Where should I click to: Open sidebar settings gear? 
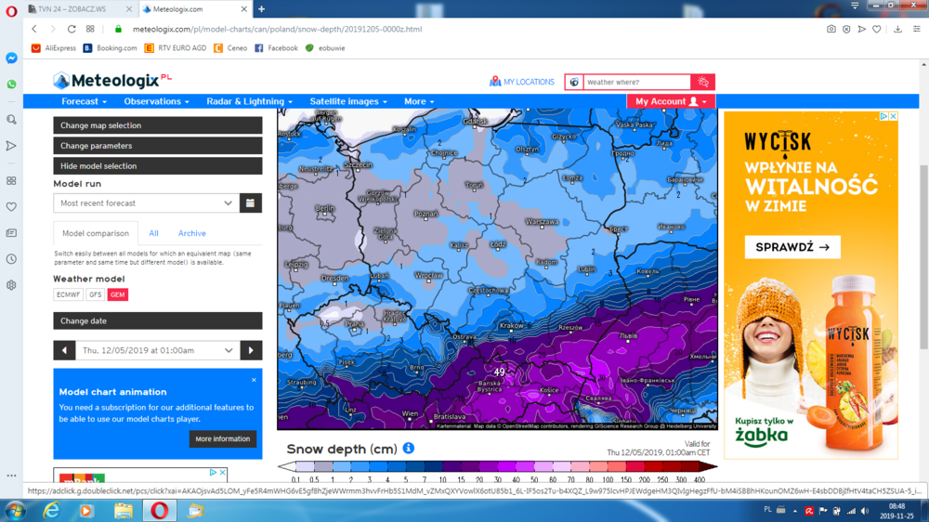click(x=11, y=285)
